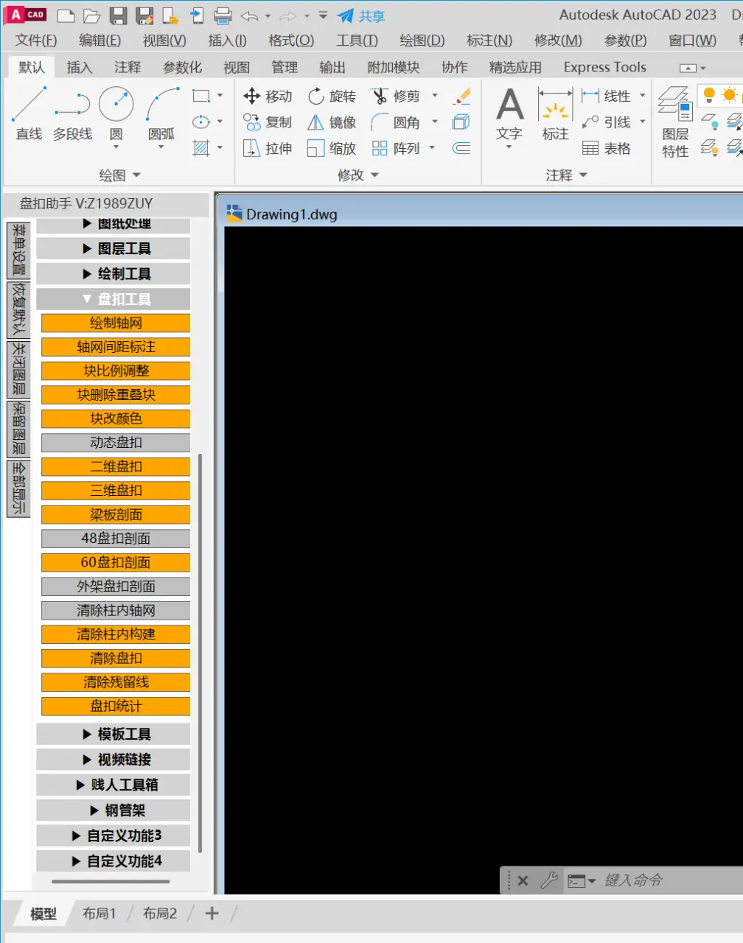Select the Line (直线) tool
743x943 pixels.
pyautogui.click(x=29, y=113)
